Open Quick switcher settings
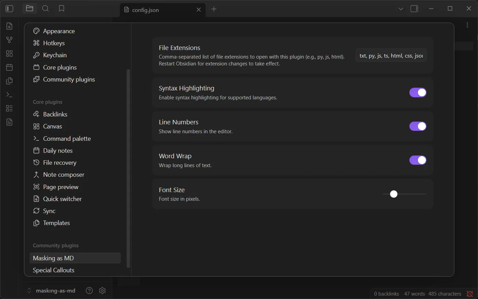This screenshot has height=299, width=478. pos(75,199)
